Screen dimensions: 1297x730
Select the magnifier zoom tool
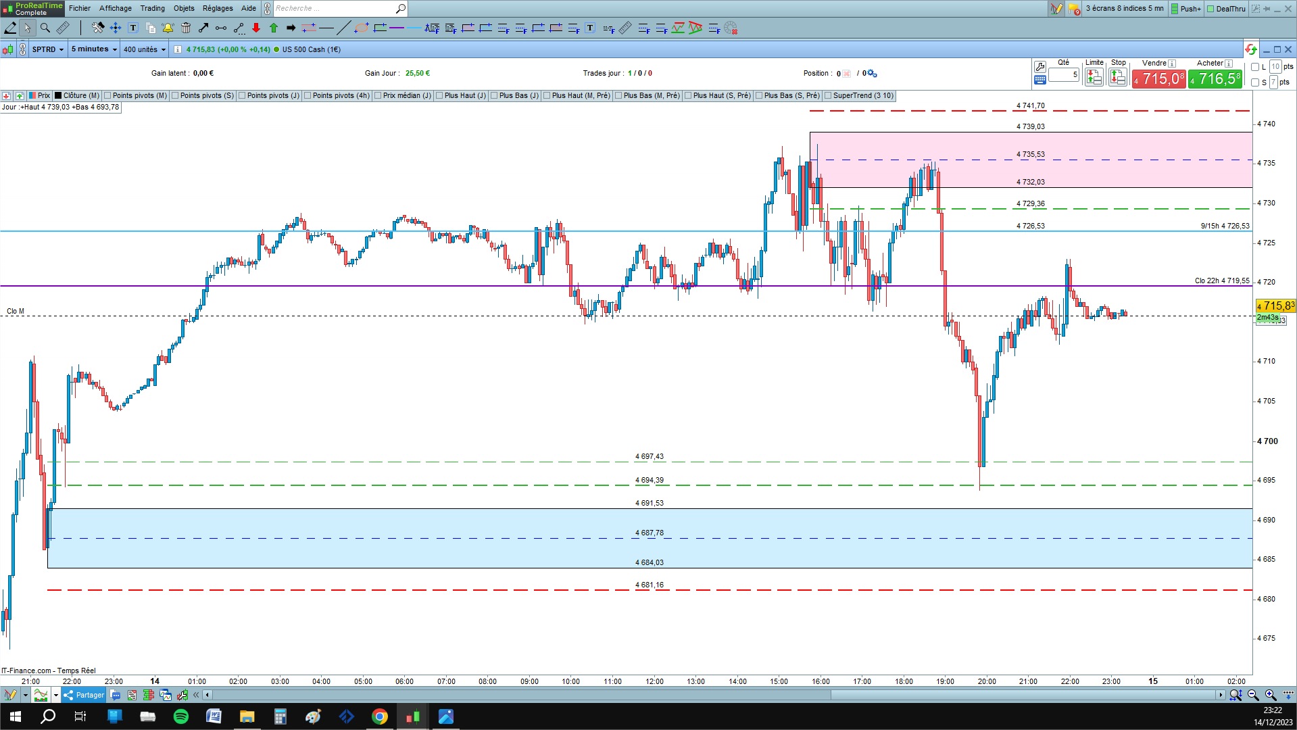point(45,28)
